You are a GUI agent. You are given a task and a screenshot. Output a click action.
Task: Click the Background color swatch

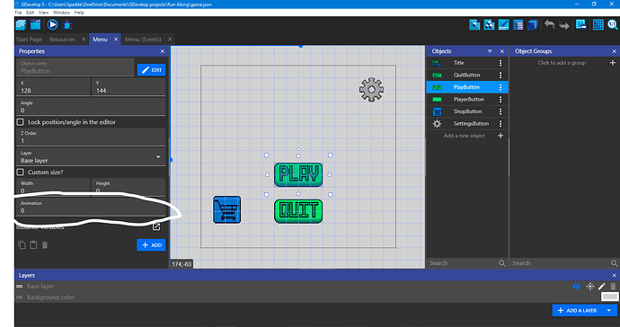(610, 297)
